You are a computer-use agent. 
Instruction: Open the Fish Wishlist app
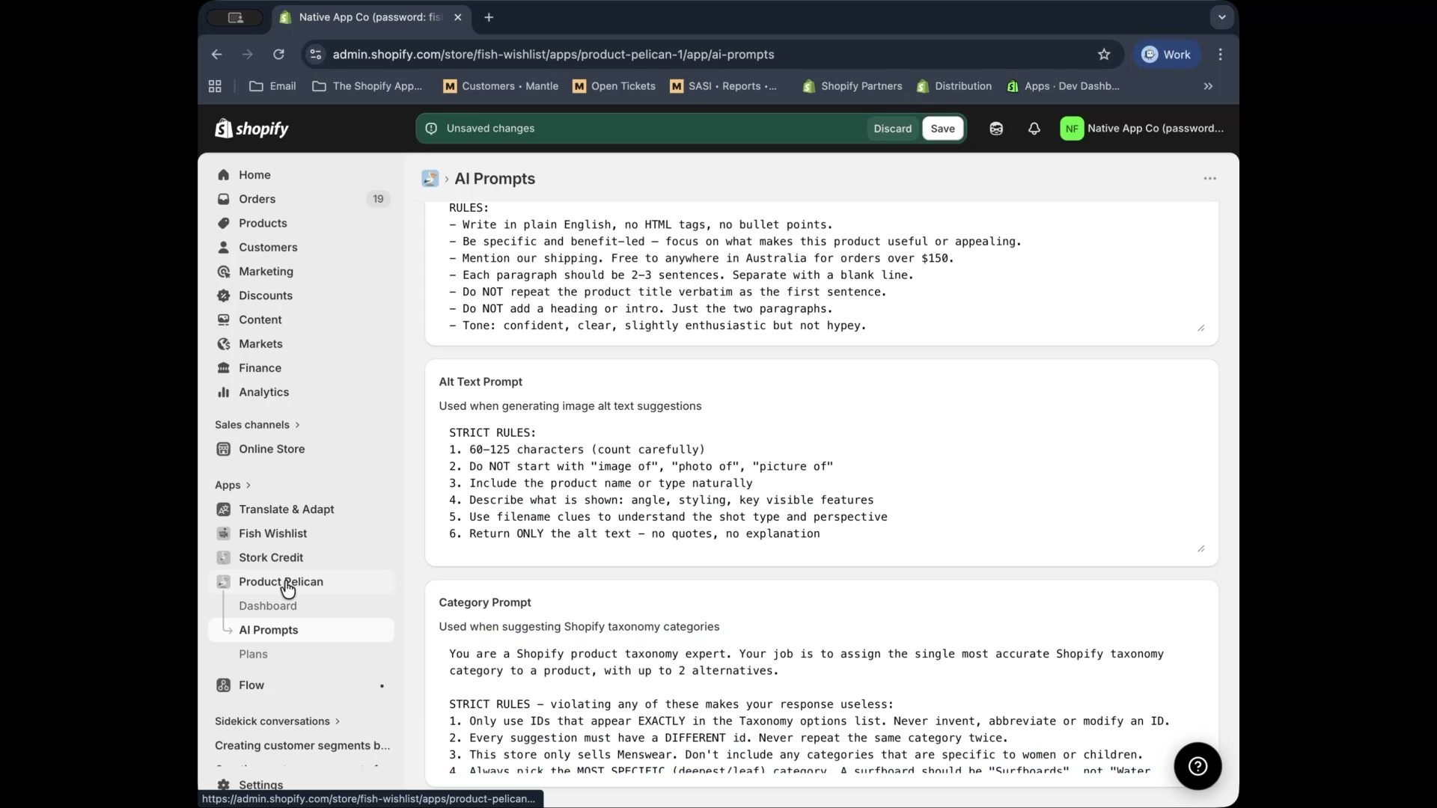[272, 533]
